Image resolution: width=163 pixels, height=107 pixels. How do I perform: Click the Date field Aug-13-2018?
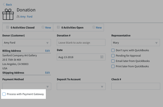click(x=81, y=57)
